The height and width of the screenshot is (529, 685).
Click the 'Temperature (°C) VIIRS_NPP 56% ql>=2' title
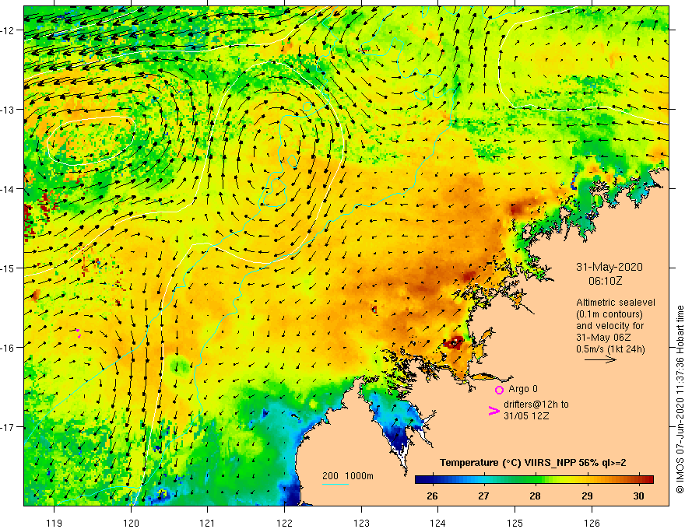(532, 463)
